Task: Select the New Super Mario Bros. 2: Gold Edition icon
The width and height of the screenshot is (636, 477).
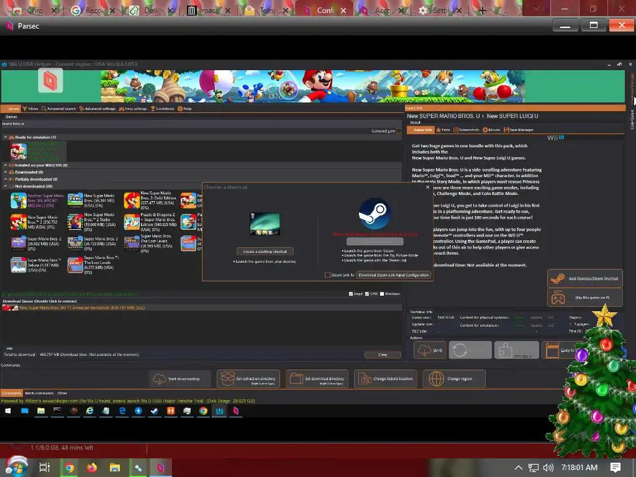Action: [132, 201]
